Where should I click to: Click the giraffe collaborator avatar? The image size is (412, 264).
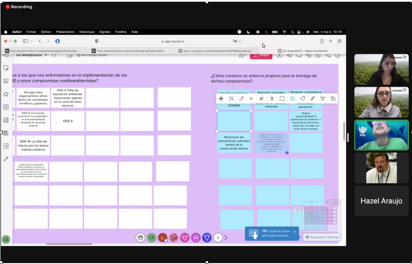click(207, 238)
